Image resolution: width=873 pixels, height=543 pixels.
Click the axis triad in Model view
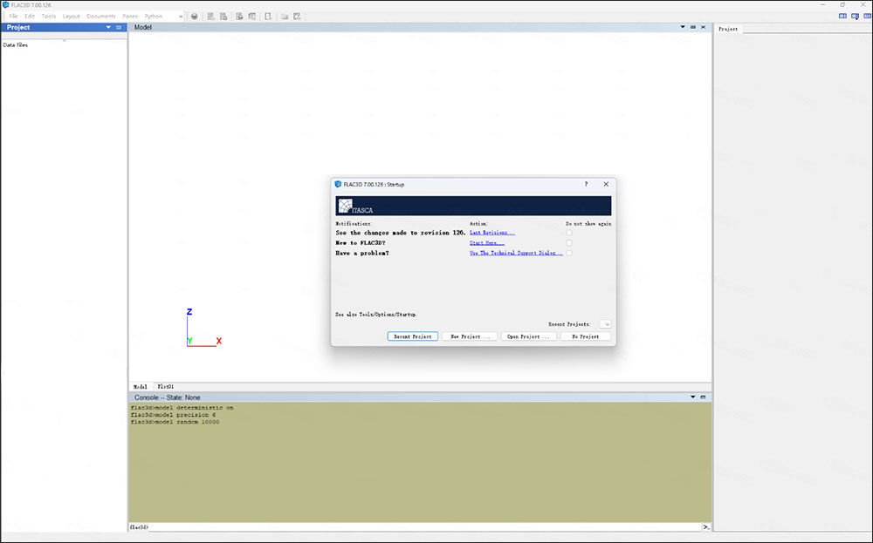(x=203, y=328)
